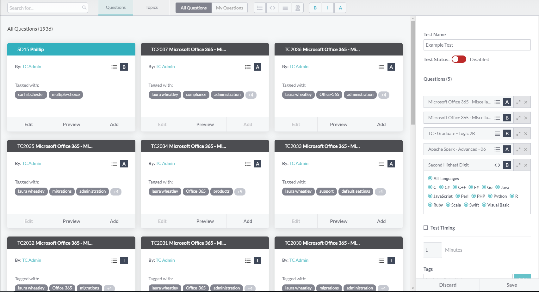Click the Test Name input field
The image size is (539, 292).
pos(477,45)
